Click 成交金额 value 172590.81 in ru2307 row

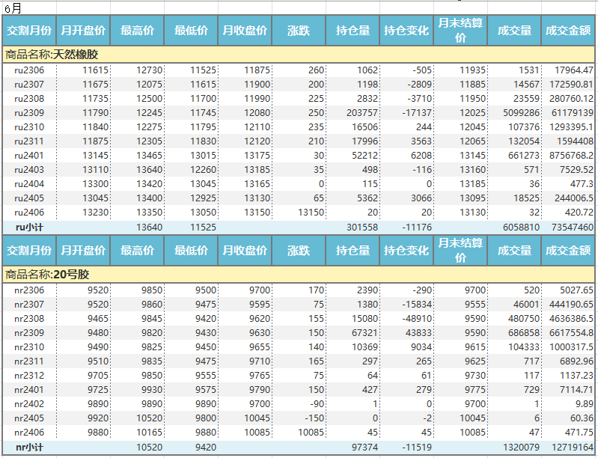[571, 85]
